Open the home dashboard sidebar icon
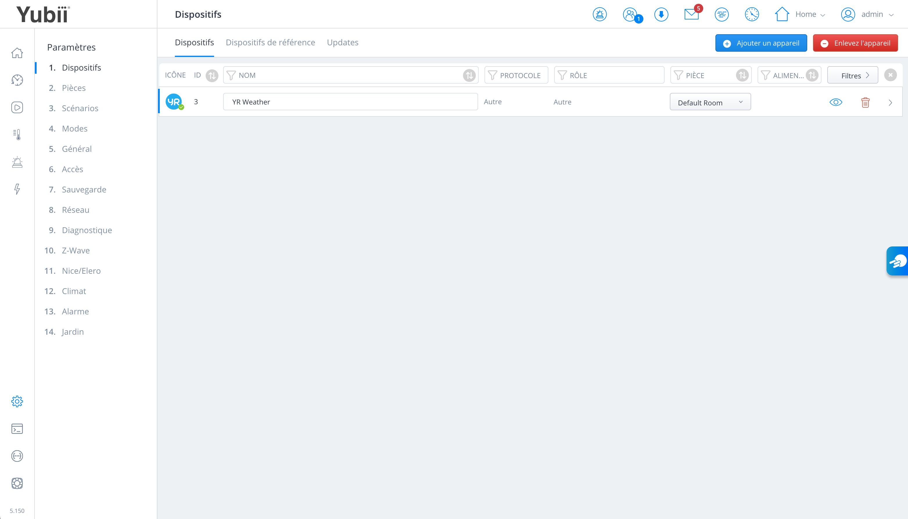This screenshot has width=908, height=519. 17,53
